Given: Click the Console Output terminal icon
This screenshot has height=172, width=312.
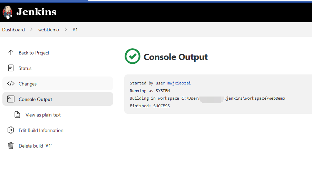Looking at the screenshot, I should pos(11,99).
